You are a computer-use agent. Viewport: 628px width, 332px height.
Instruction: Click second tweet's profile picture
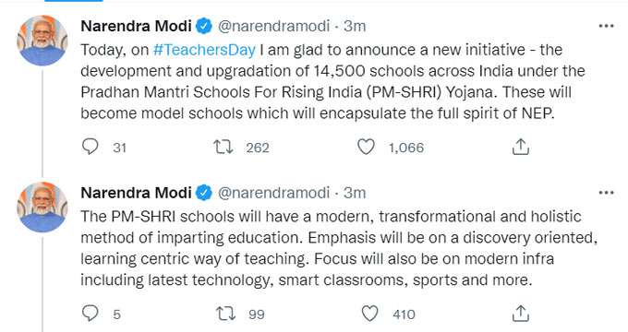[x=42, y=207]
